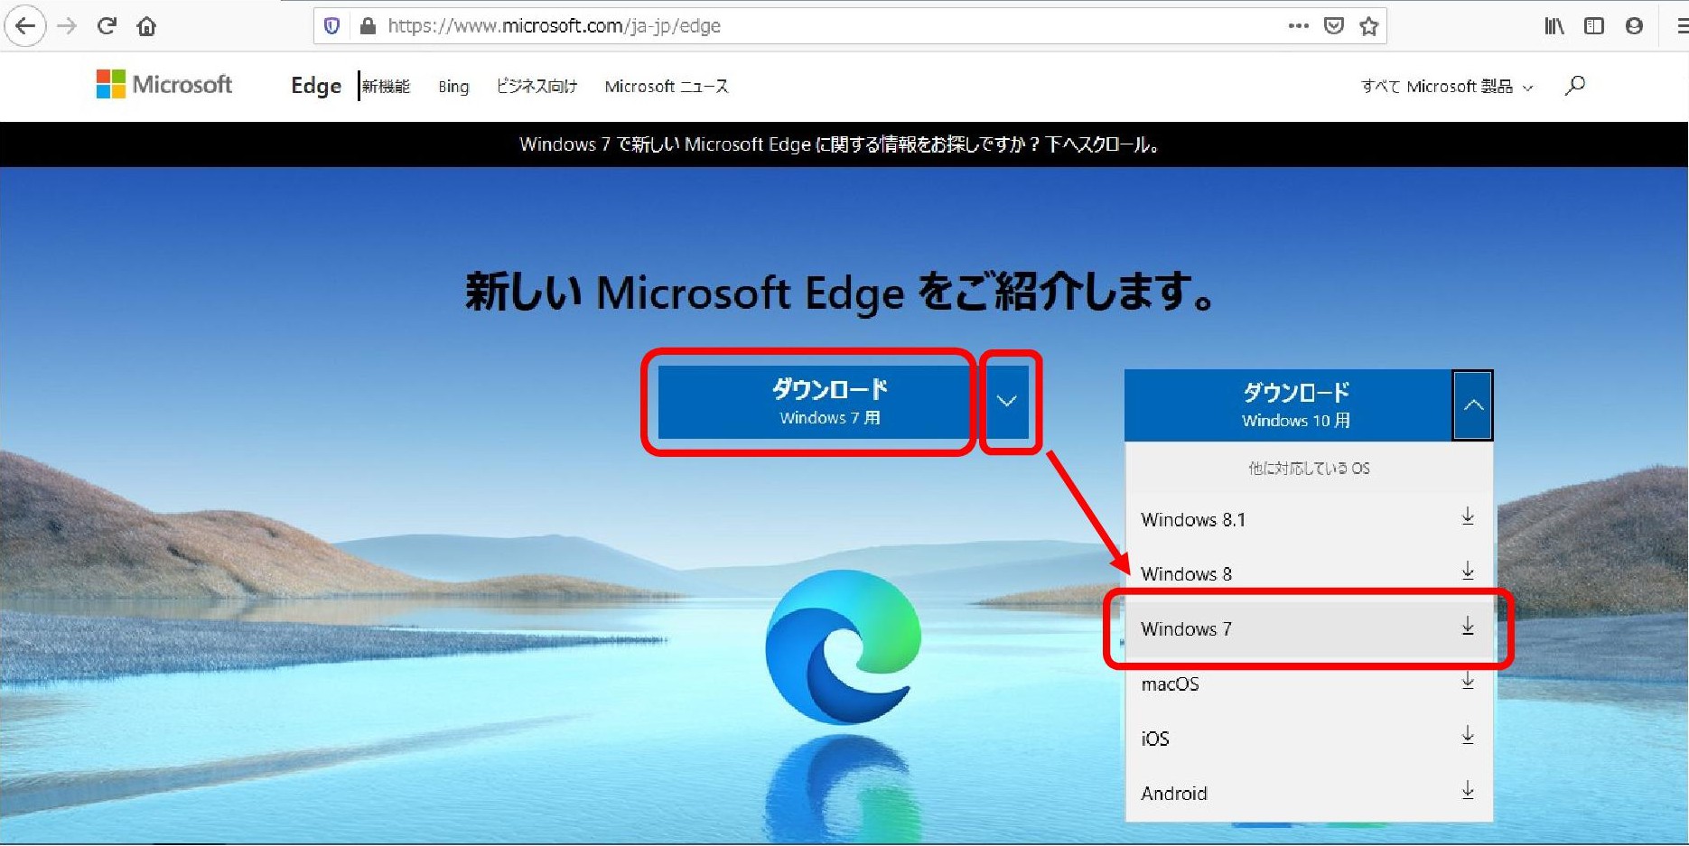
Task: Open the tracking protection shield icon
Action: pos(331,26)
